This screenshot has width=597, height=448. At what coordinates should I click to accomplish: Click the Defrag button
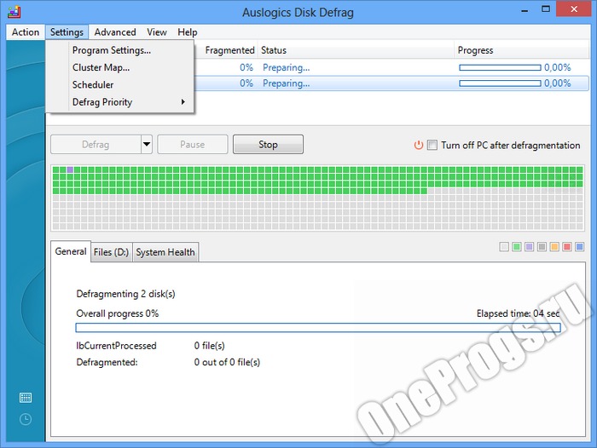(x=96, y=145)
